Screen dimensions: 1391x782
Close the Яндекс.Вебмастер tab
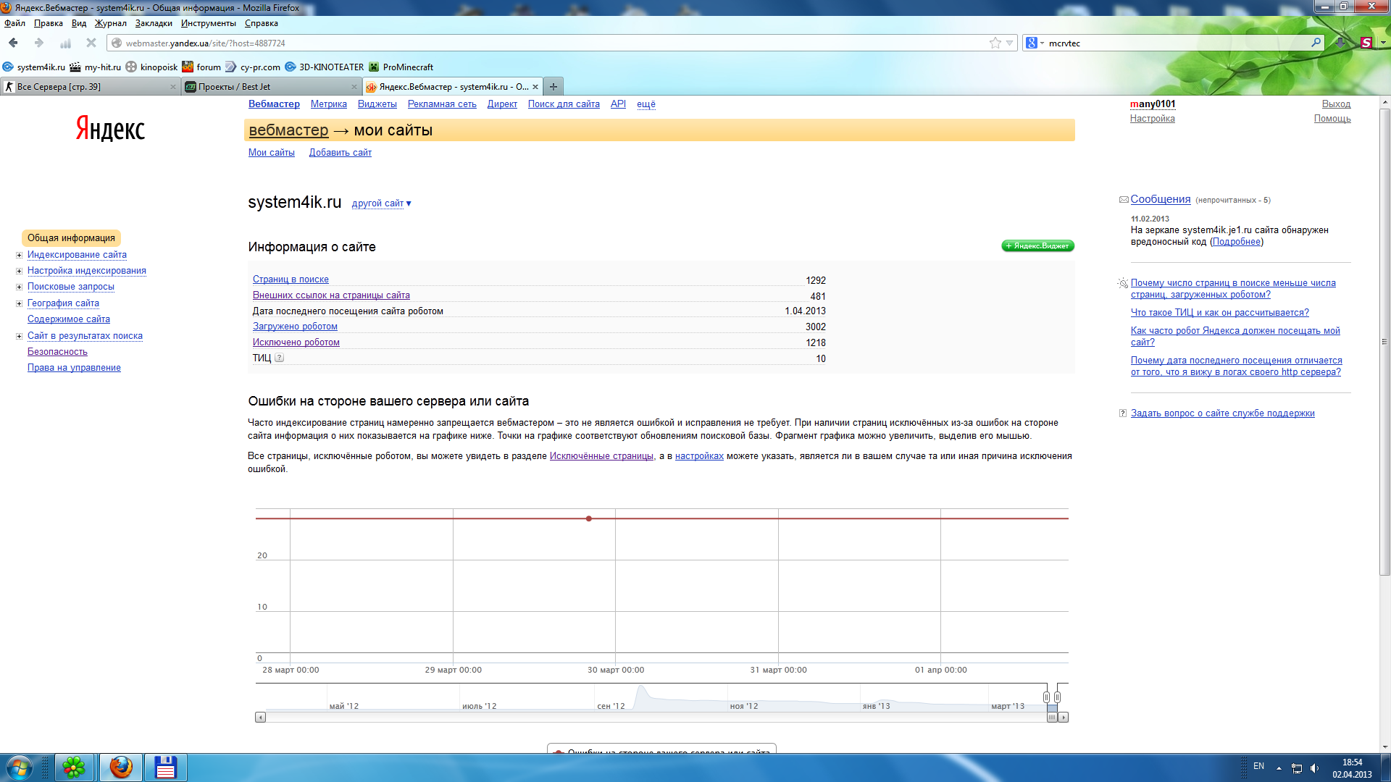click(535, 87)
